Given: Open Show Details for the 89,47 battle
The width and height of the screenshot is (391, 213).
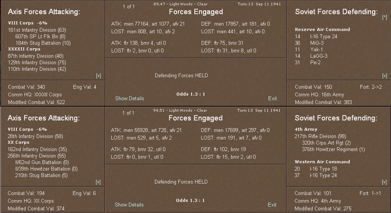Looking at the screenshot, I should 129,98.
